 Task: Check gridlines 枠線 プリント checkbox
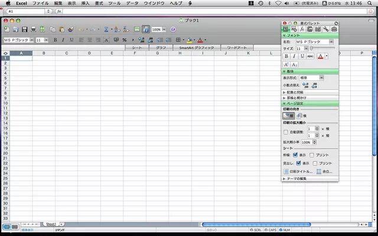(x=312, y=155)
